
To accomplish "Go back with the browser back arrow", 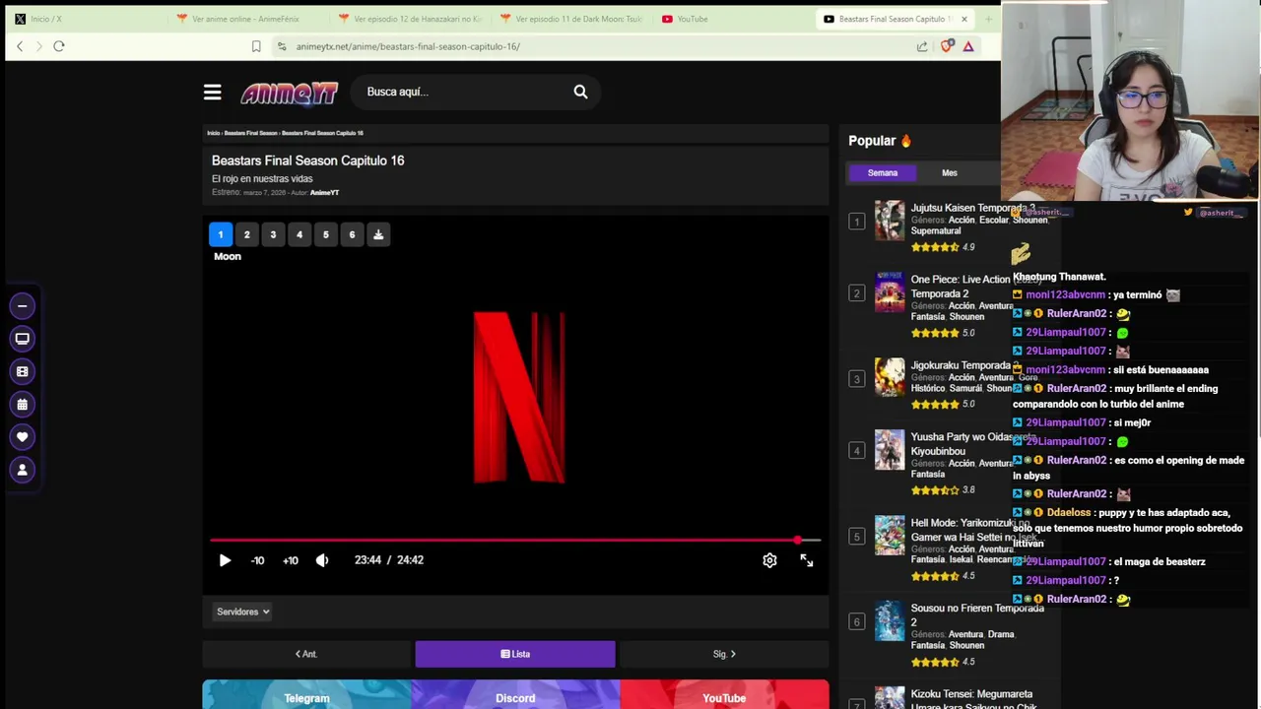I will tap(20, 46).
